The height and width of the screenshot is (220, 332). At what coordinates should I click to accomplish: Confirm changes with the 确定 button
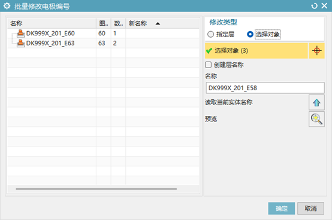click(x=282, y=209)
